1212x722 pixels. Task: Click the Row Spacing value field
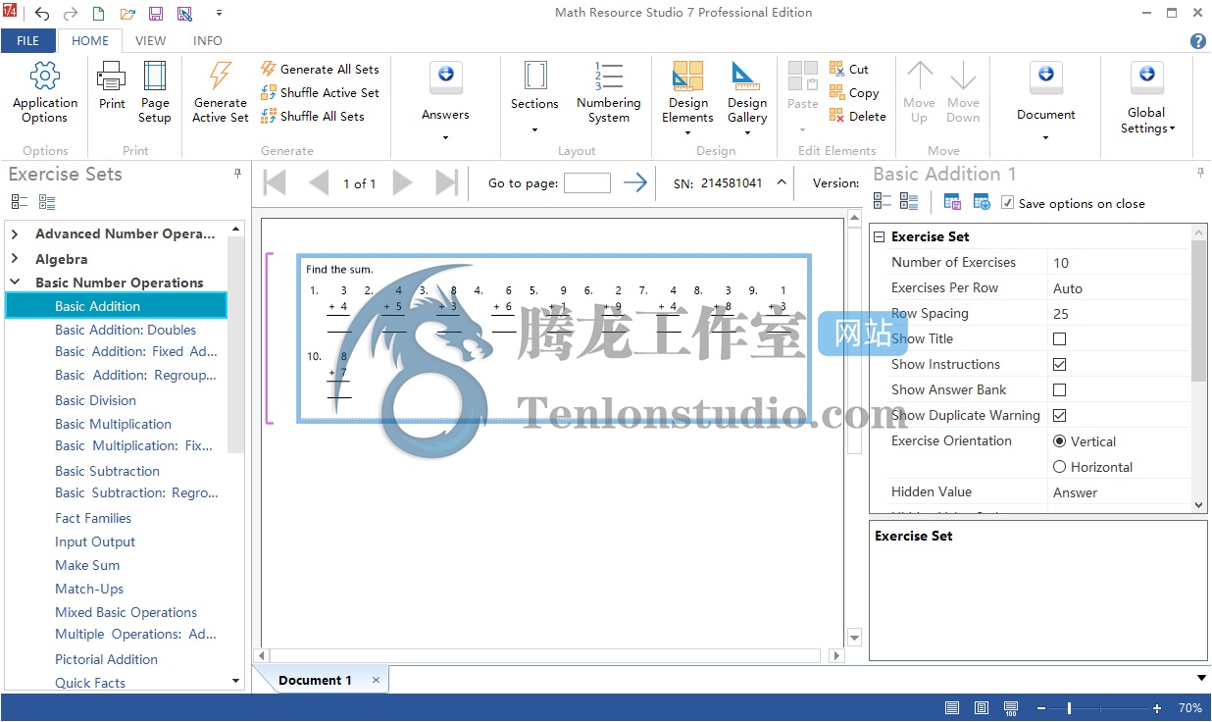click(x=1119, y=313)
